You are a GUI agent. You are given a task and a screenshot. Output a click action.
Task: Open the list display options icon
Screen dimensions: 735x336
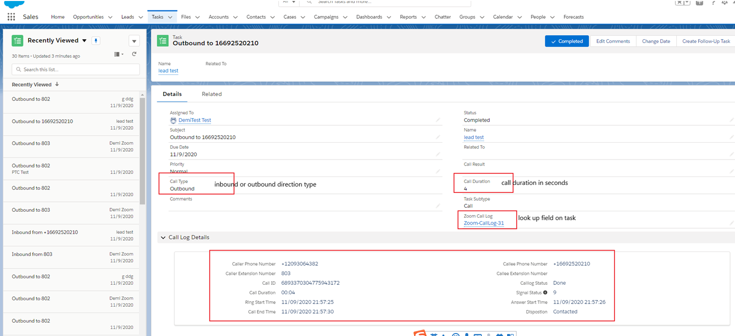click(119, 54)
